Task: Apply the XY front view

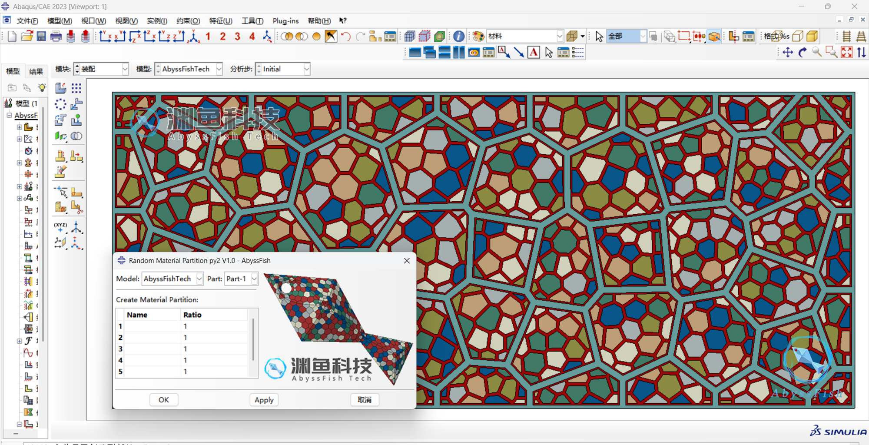Action: tap(106, 37)
